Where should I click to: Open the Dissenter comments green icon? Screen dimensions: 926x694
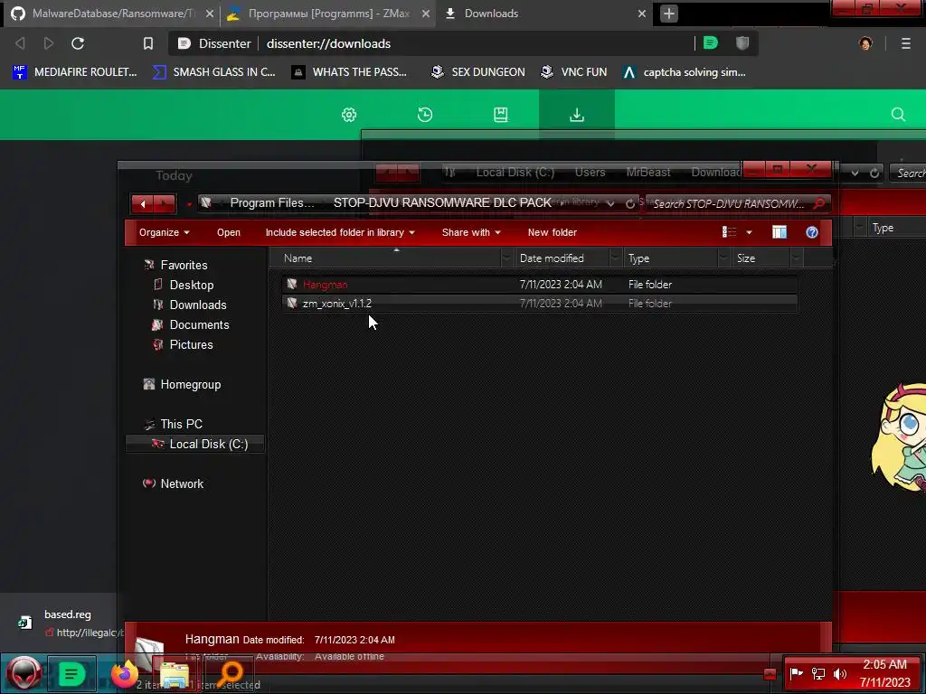click(711, 42)
